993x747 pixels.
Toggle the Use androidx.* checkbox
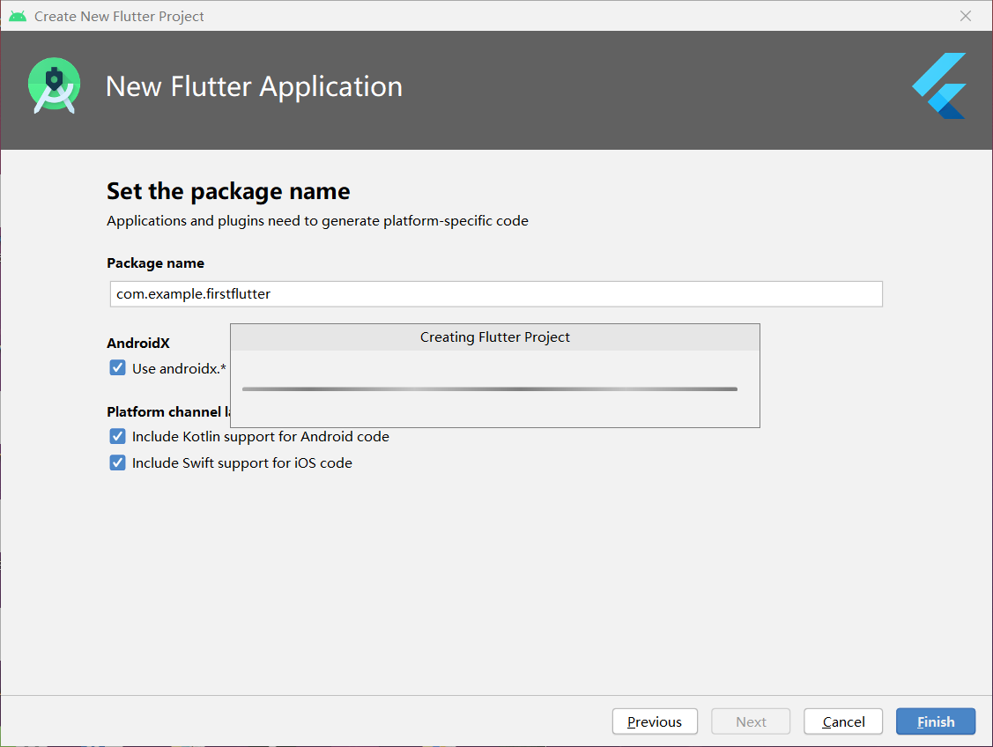[x=118, y=368]
